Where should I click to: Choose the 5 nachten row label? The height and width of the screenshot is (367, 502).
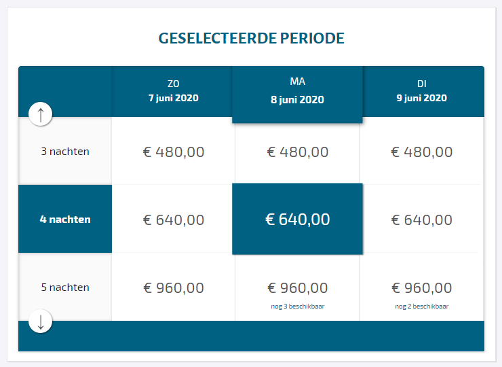[65, 287]
